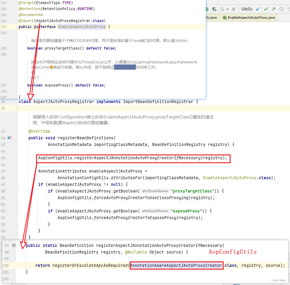The image size is (290, 285).
Task: Click the profiler run icon in the toolbar
Action: pos(222,9)
